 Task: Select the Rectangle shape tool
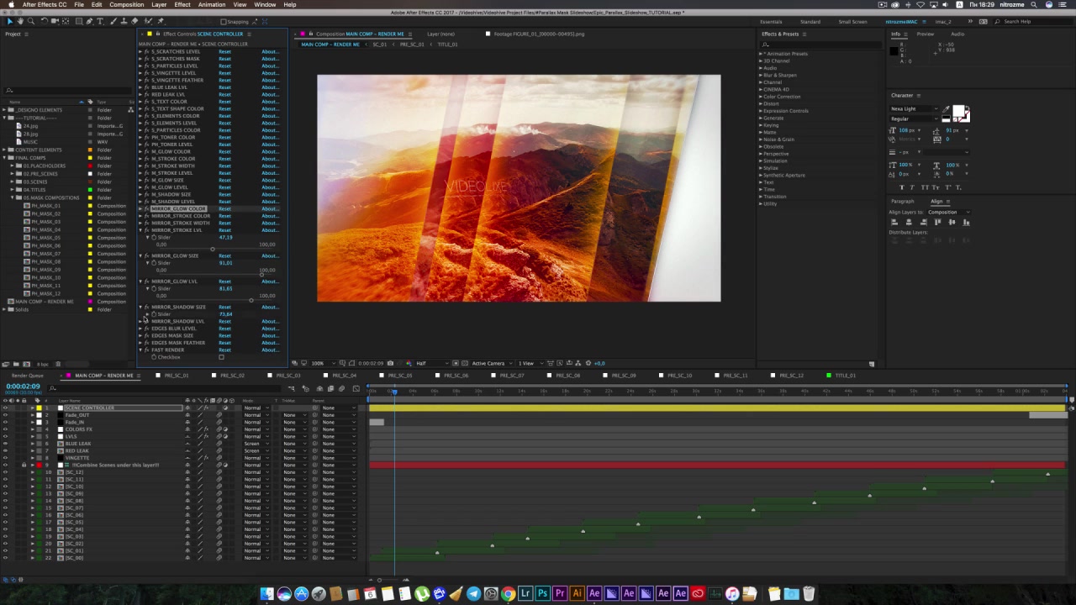point(79,21)
